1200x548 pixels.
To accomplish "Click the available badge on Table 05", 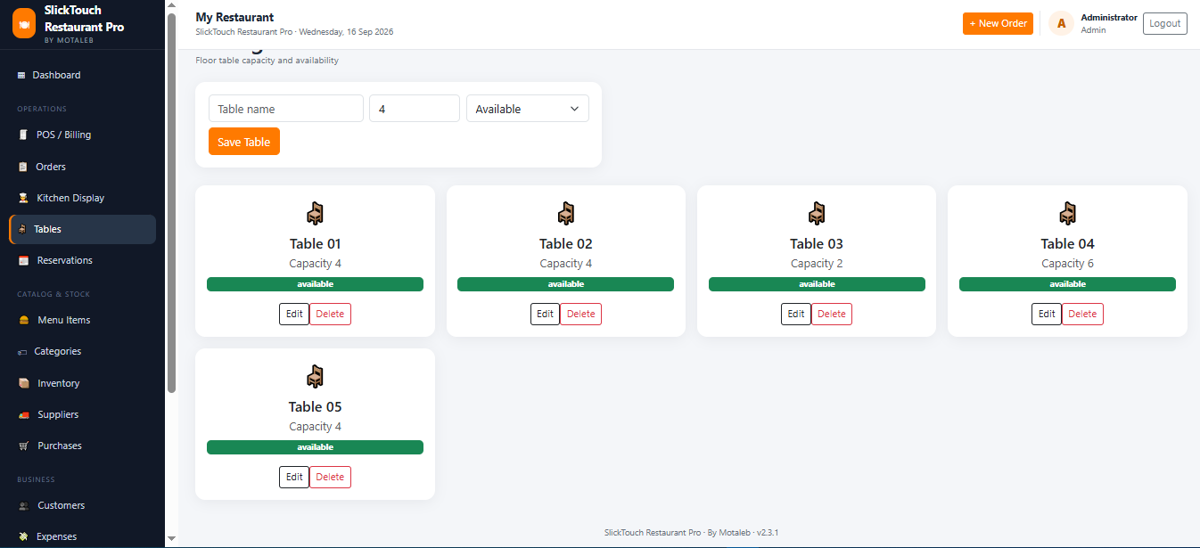I will click(x=315, y=447).
